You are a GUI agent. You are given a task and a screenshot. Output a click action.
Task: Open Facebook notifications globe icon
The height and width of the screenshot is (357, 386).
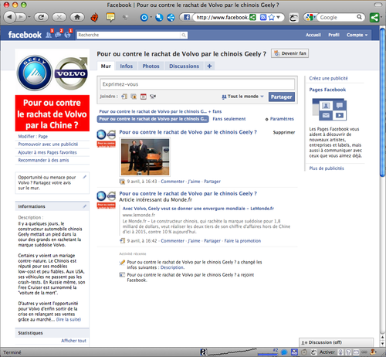(x=67, y=35)
